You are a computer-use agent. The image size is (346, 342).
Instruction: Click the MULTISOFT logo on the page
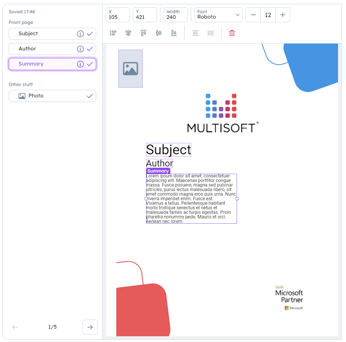click(x=223, y=113)
